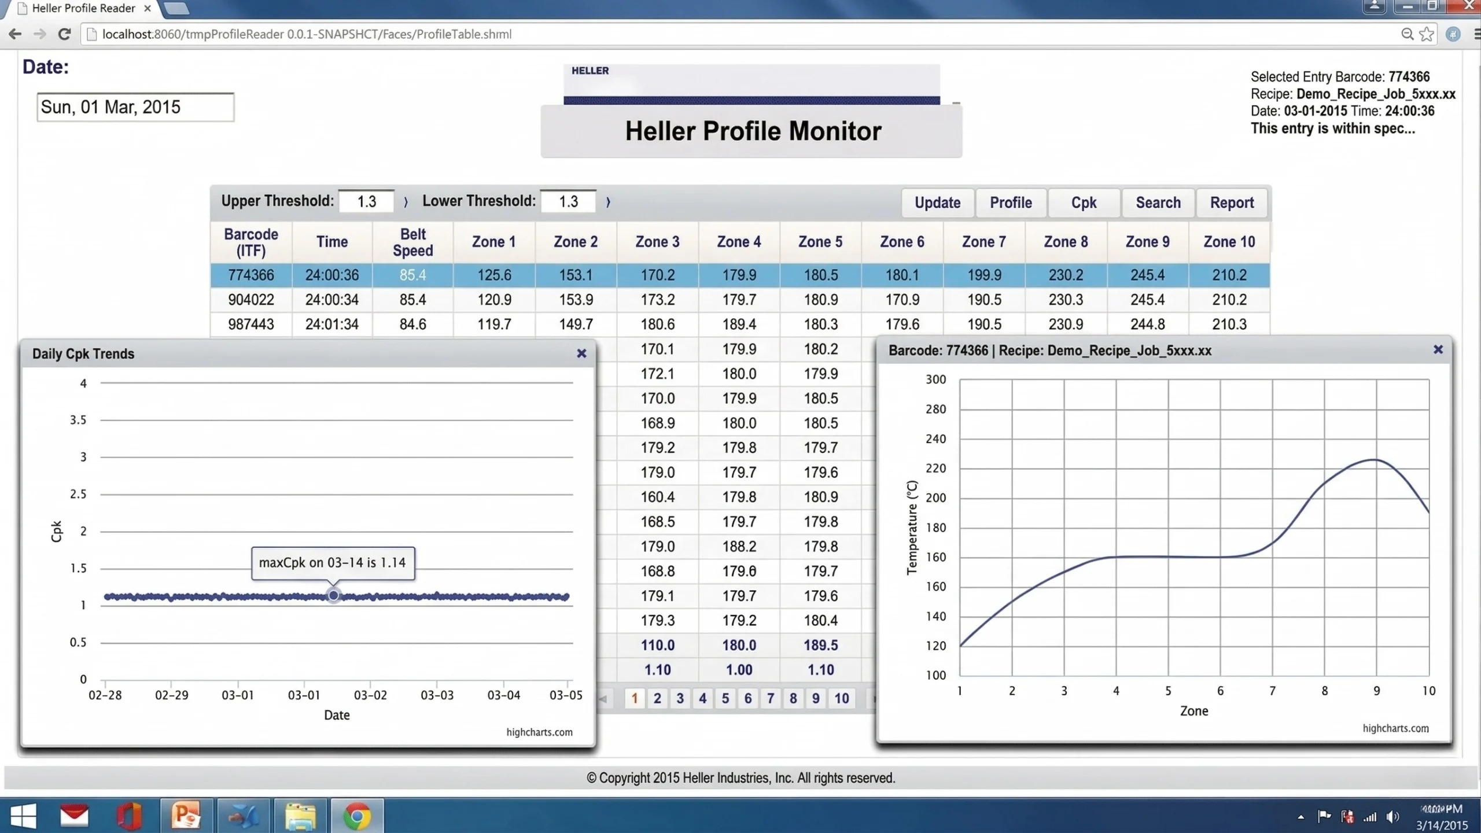Reload the page with the refresh icon
The image size is (1481, 833).
[x=64, y=34]
